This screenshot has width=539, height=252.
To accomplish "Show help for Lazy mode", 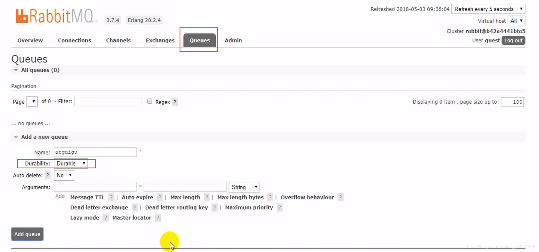I will [x=106, y=218].
